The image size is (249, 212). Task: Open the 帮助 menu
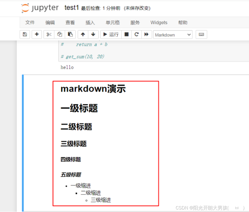tap(183, 23)
